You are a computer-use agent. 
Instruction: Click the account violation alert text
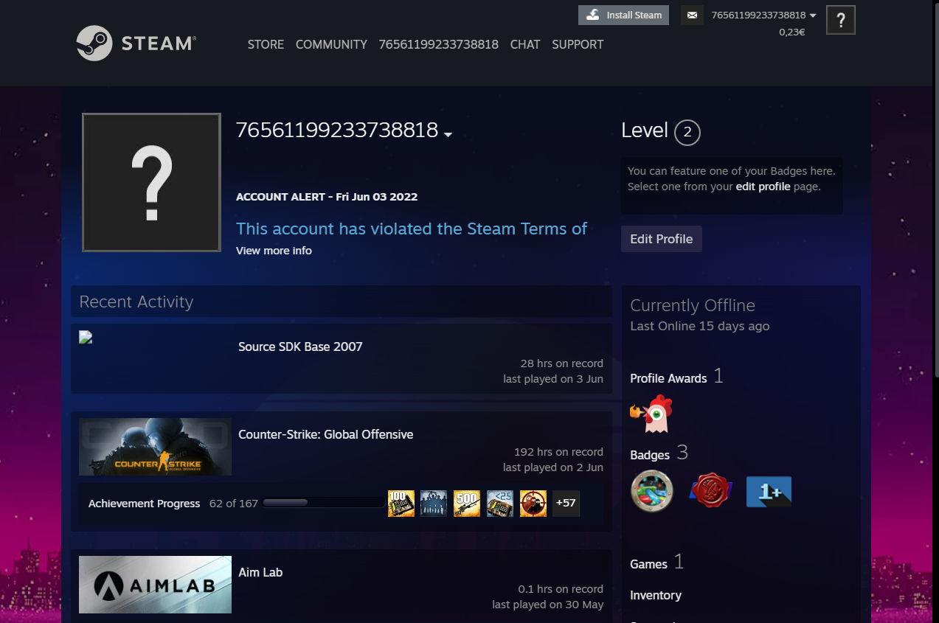point(412,229)
